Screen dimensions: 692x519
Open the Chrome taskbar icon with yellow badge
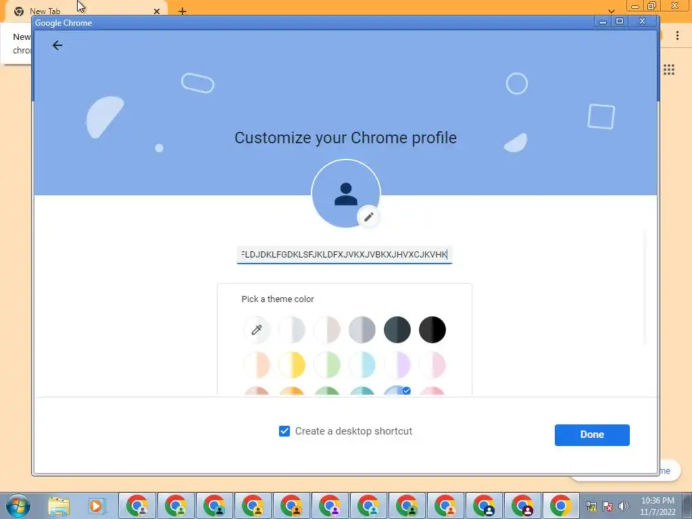[253, 505]
